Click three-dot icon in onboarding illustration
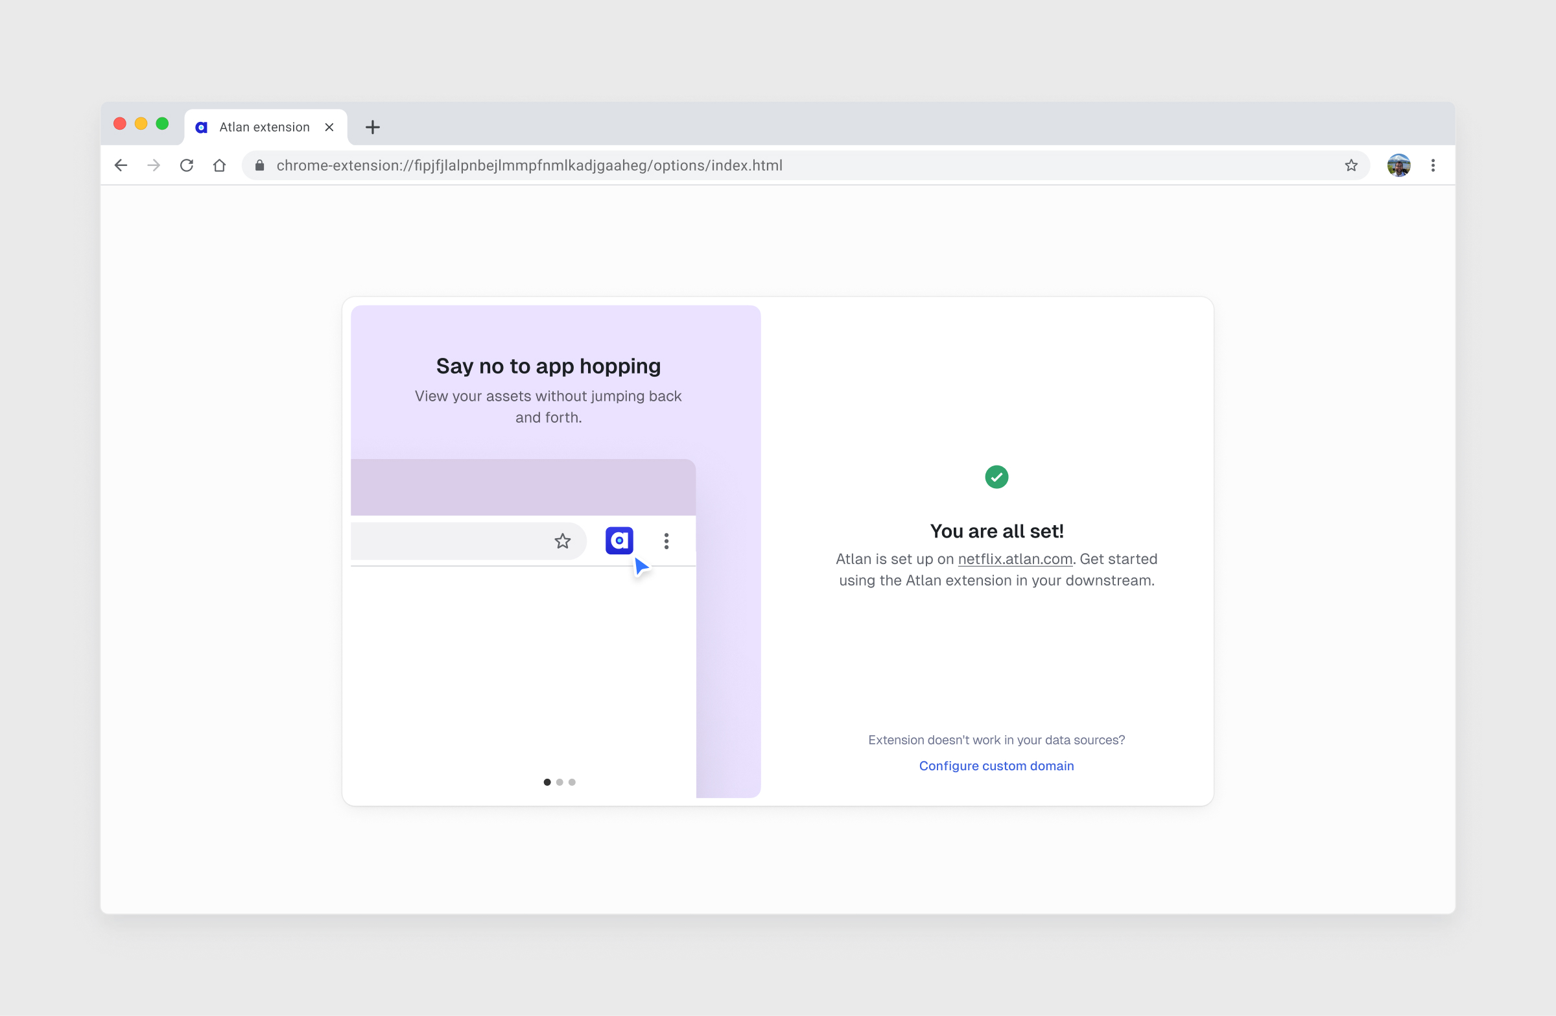 666,541
